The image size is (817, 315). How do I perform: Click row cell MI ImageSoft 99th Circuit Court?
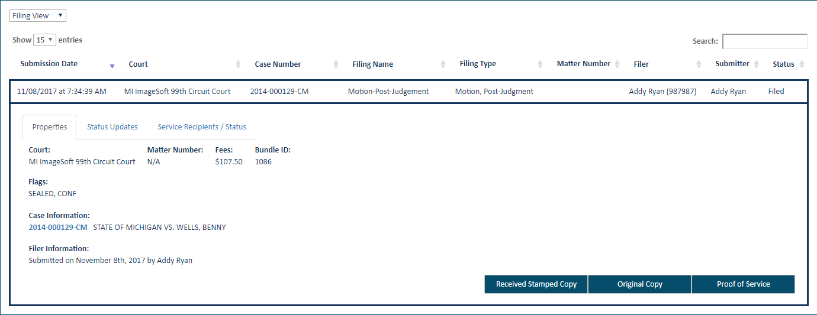point(178,92)
